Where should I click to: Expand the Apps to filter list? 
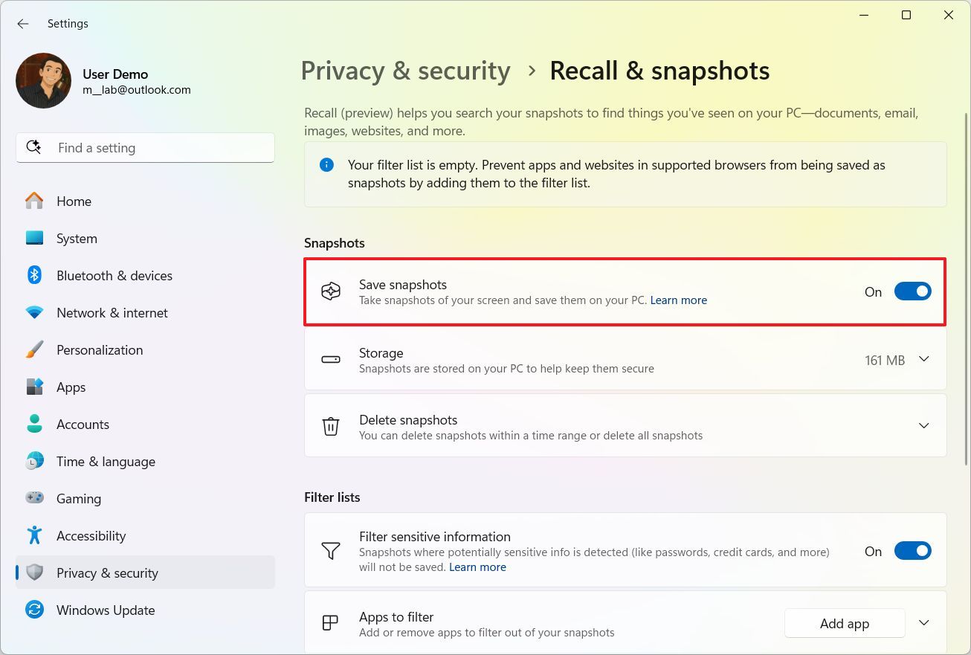[923, 623]
